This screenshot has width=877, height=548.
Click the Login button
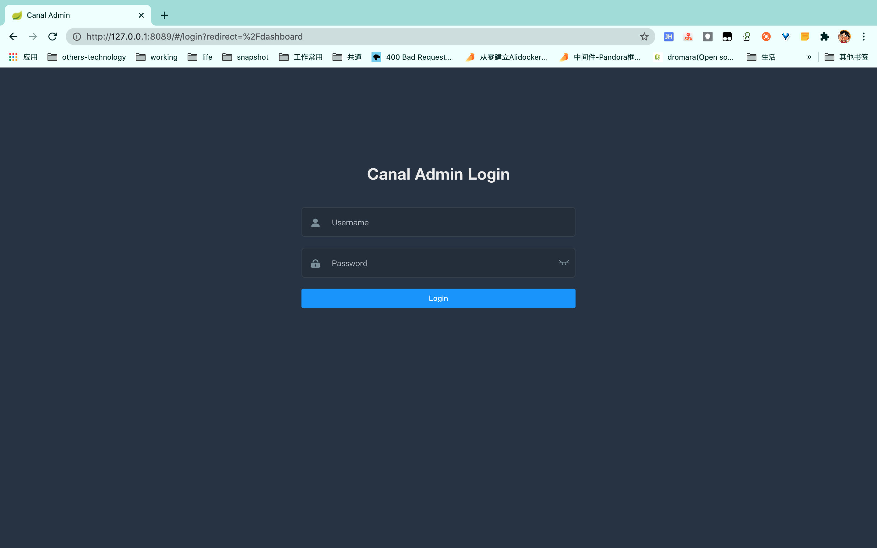coord(438,298)
